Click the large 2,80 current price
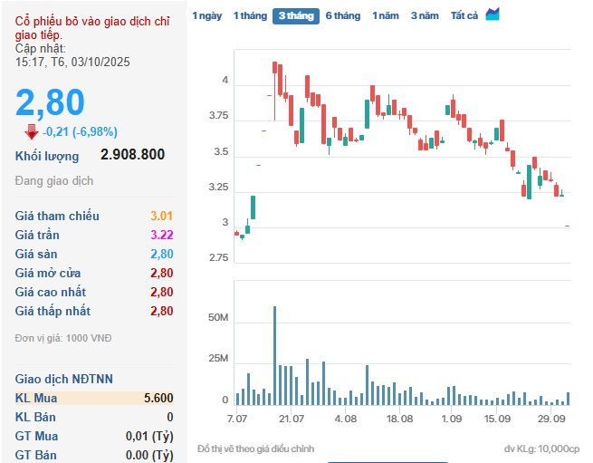 click(50, 102)
